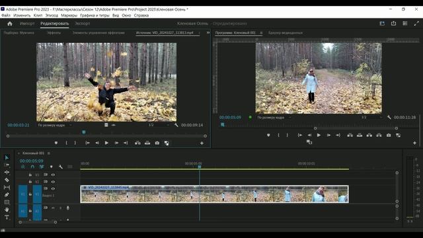Toggle V1 track eye visibility

53,188
